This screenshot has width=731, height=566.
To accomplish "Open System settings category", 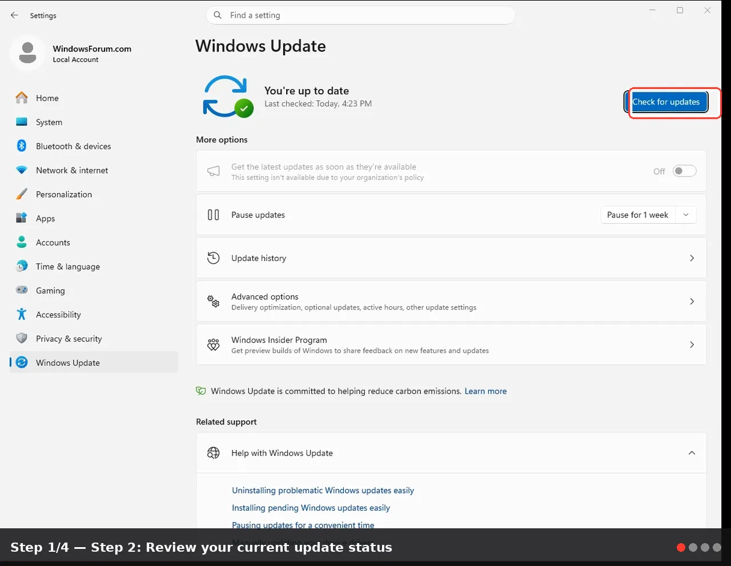I will (x=94, y=122).
